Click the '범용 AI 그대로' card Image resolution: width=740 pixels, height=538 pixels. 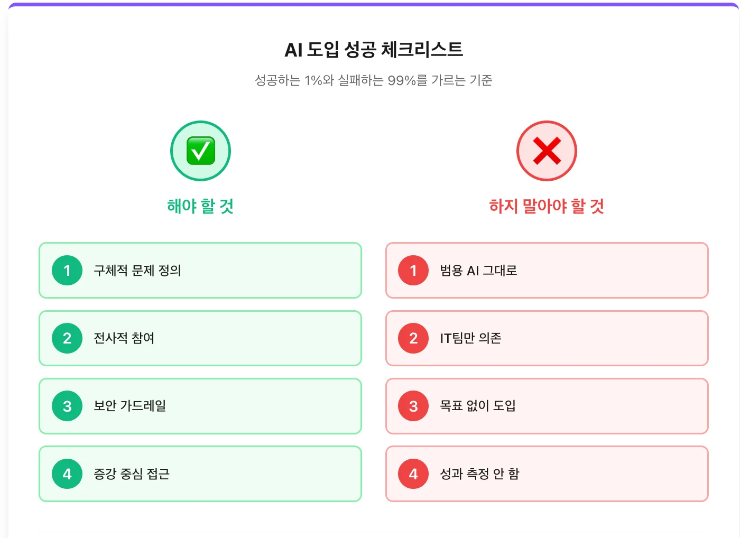(x=581, y=271)
